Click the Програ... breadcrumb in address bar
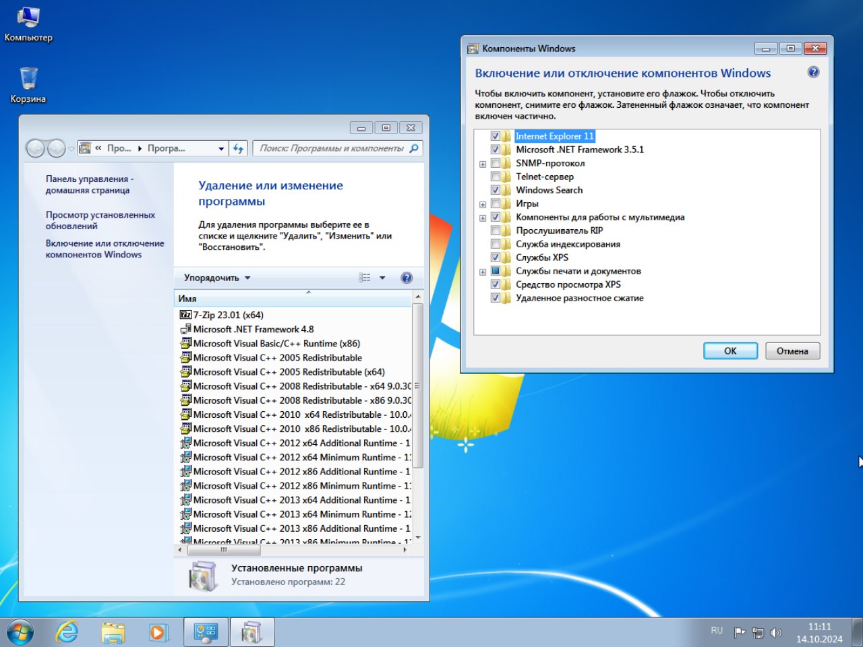 pos(167,148)
